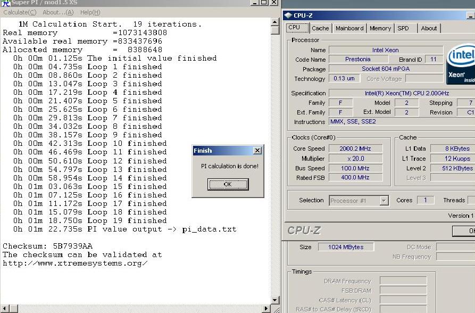Click '1M Calculation Start. 19 iterations.' line

click(x=110, y=24)
